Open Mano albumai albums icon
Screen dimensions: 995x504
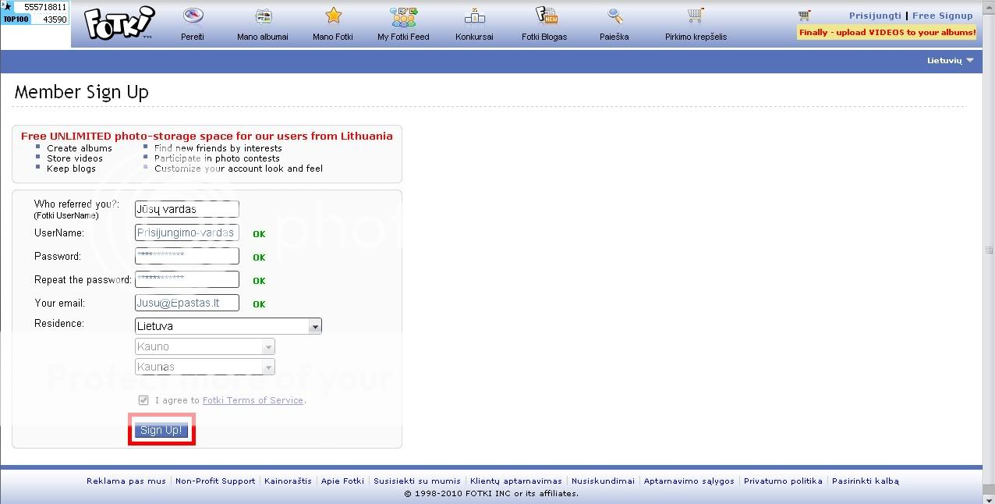[263, 16]
